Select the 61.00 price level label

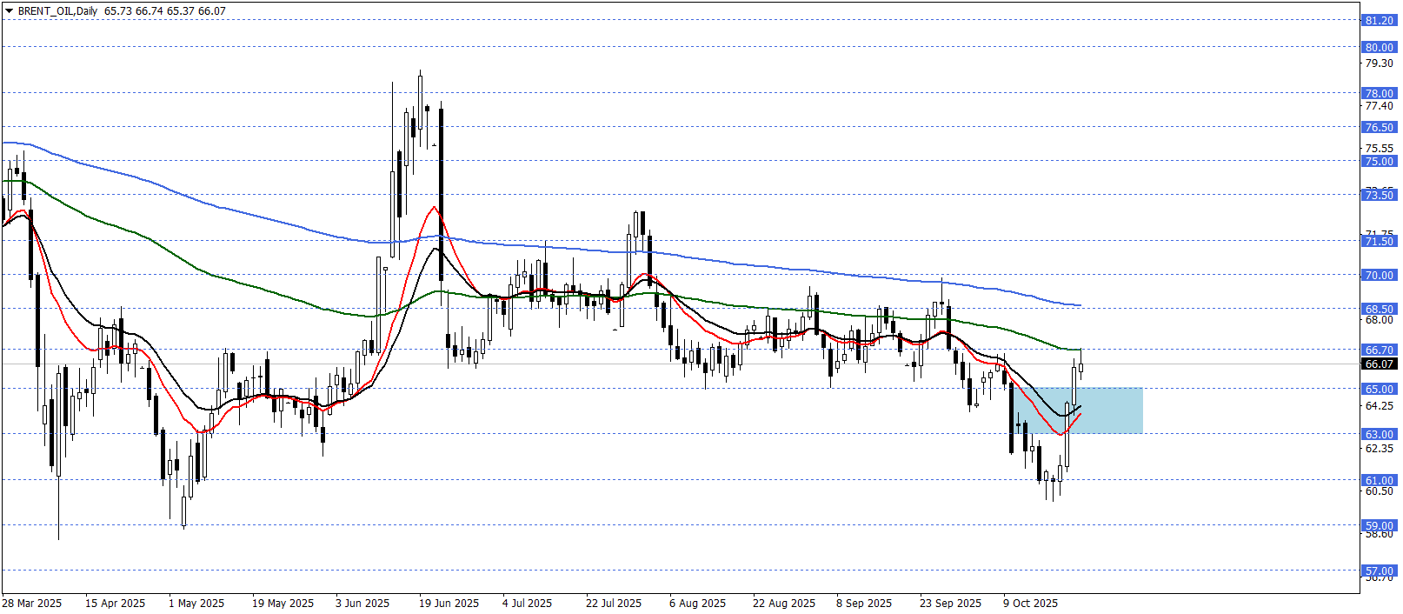pos(1379,480)
